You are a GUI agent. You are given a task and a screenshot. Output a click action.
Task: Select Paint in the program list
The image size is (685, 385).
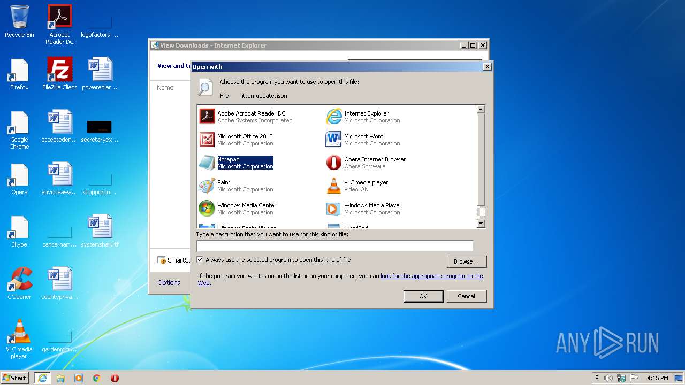click(x=236, y=186)
